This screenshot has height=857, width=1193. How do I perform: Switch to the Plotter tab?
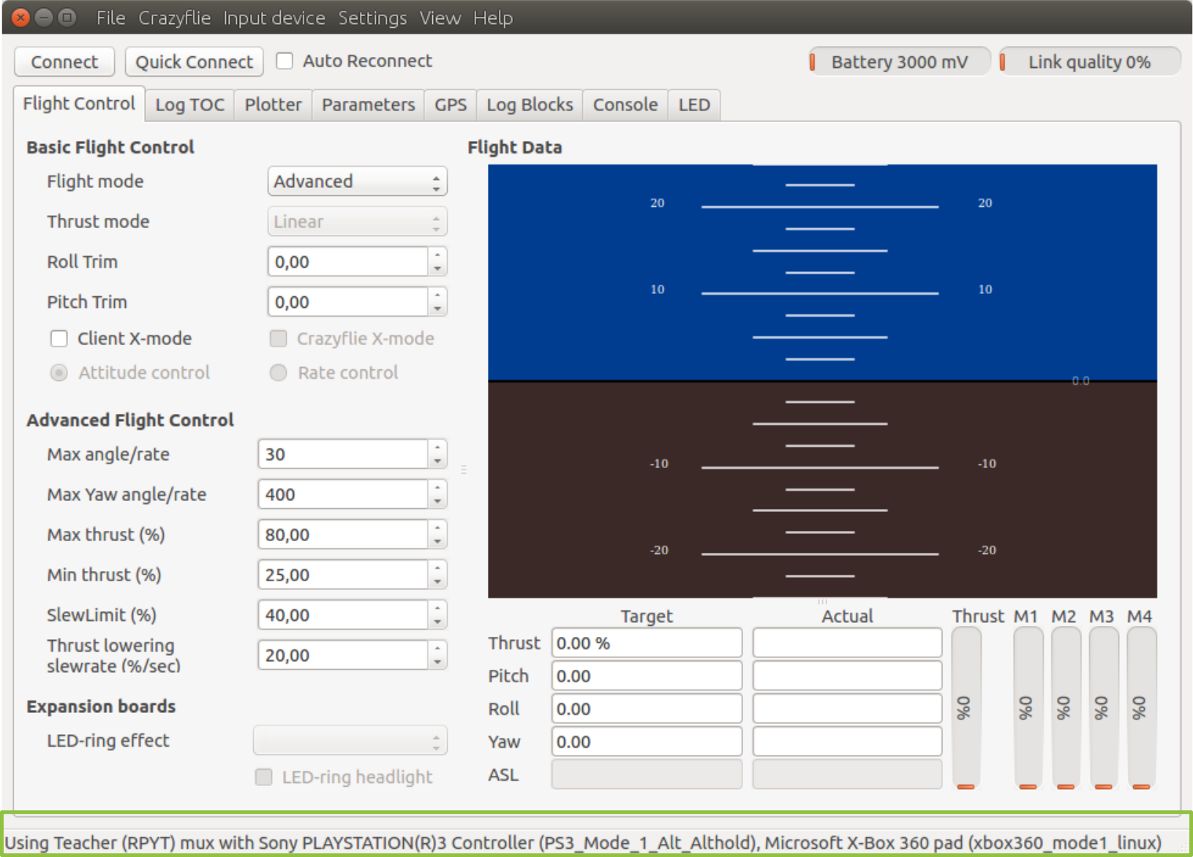click(x=272, y=105)
